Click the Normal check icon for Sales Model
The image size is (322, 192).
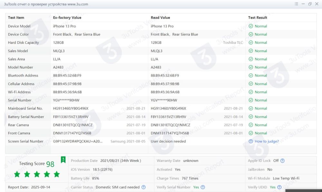[x=251, y=51]
